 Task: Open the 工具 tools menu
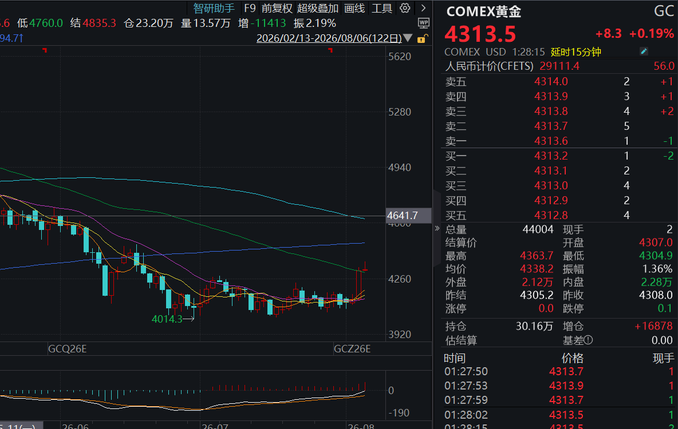(x=382, y=8)
